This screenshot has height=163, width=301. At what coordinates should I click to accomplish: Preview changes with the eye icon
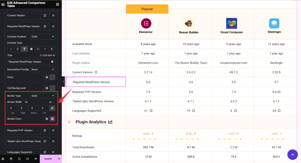(36, 159)
